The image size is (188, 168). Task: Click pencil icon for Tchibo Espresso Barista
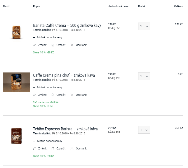point(34,148)
